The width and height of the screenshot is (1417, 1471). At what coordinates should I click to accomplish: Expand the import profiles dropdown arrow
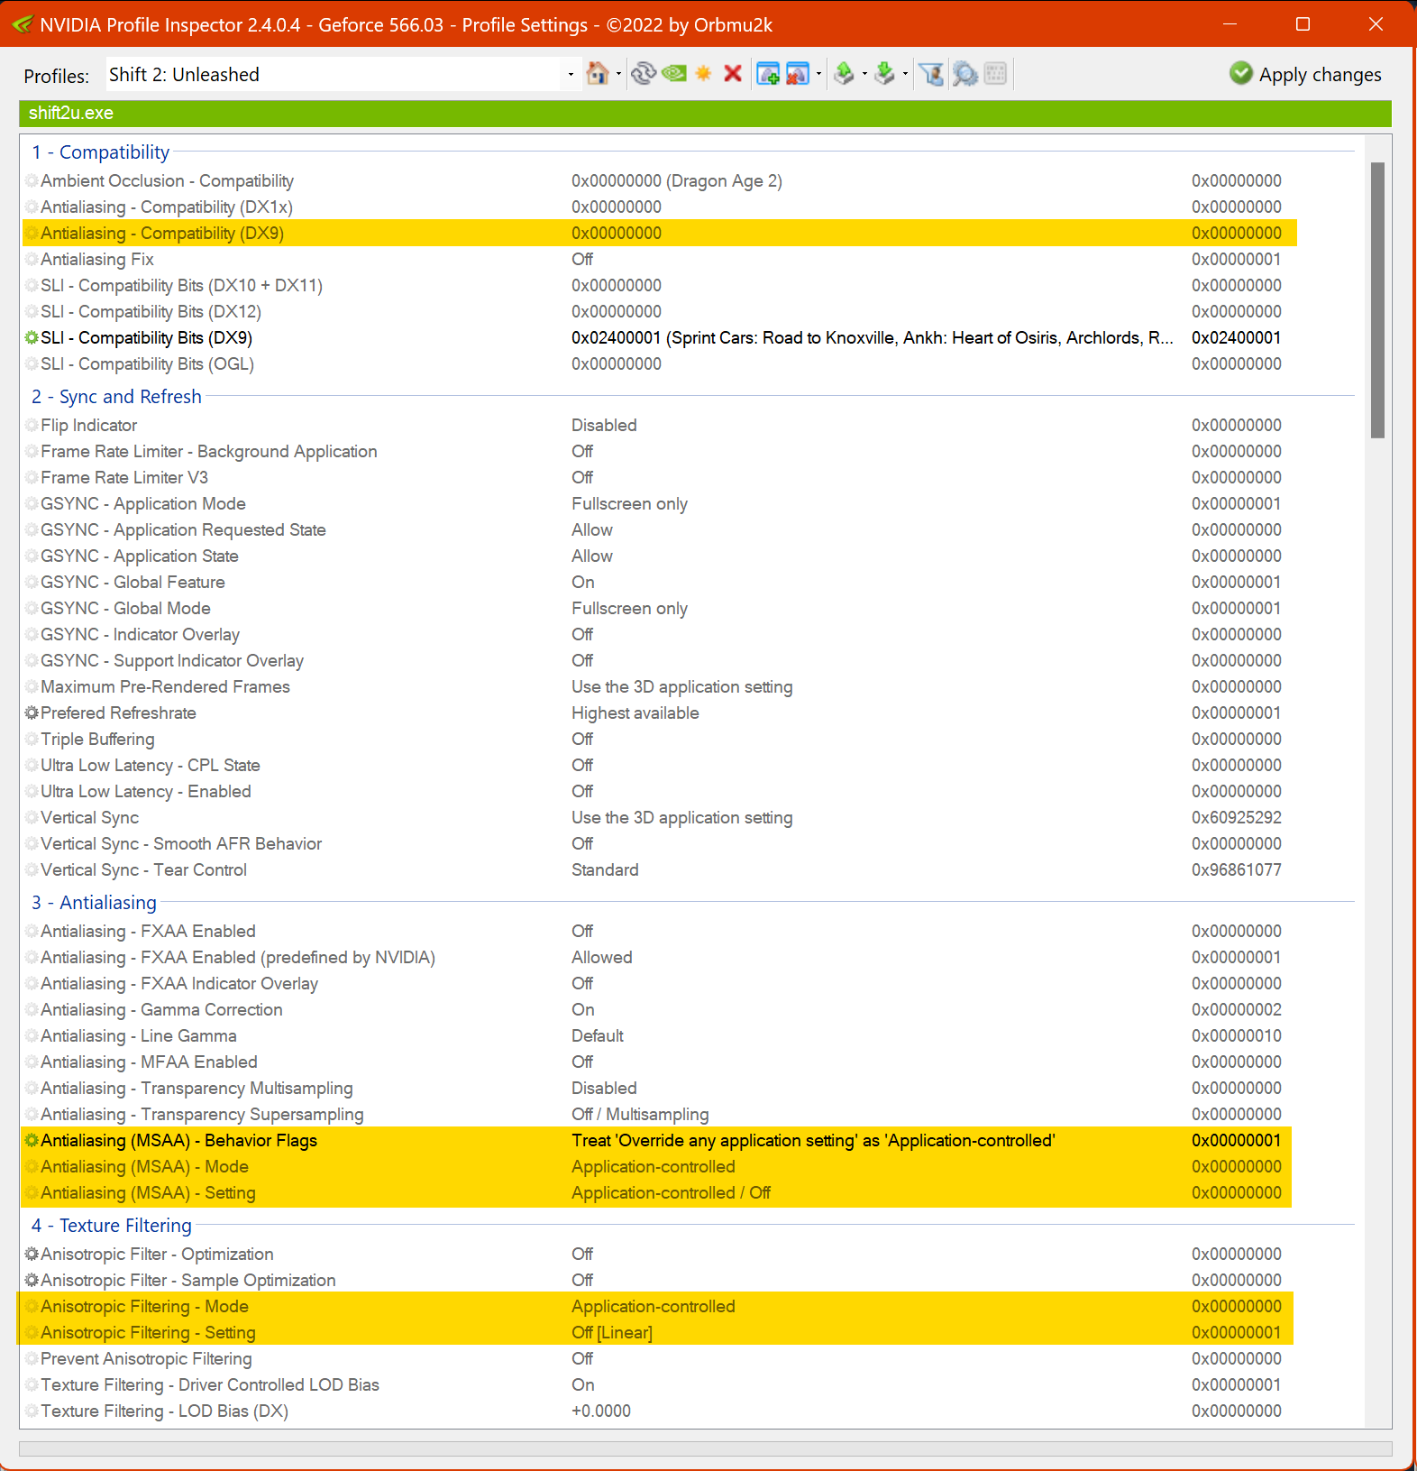905,74
